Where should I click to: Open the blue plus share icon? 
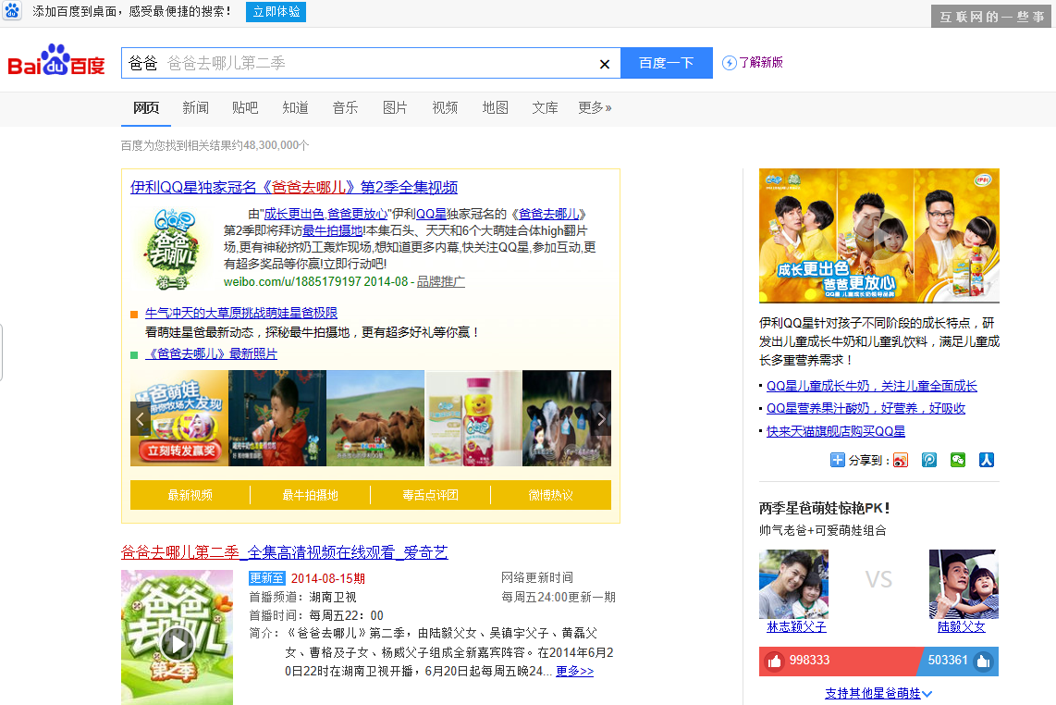pos(838,460)
